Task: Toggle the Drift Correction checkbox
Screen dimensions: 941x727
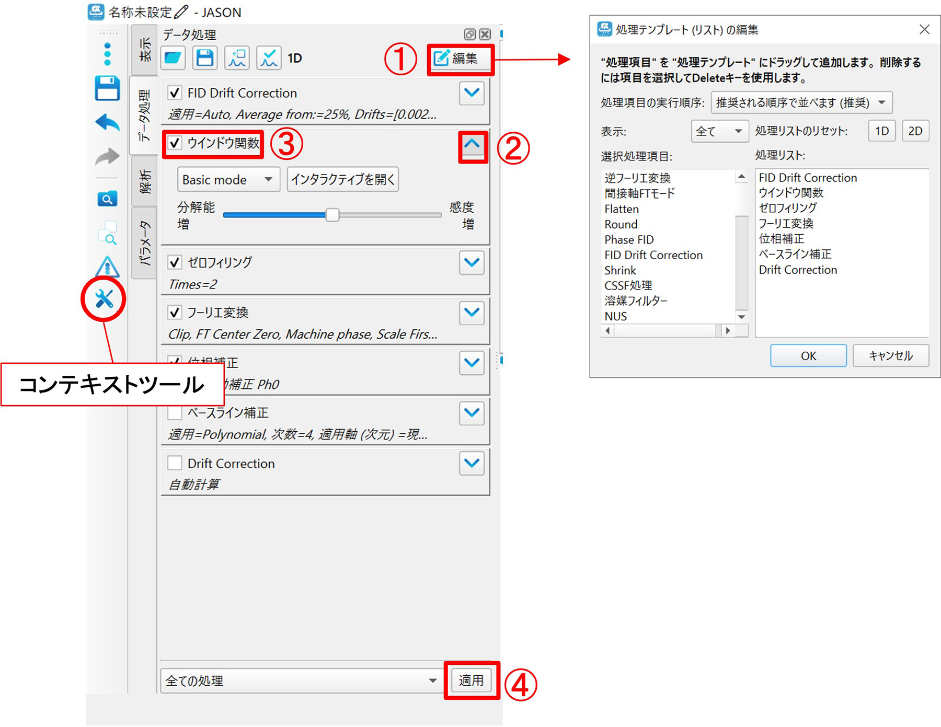Action: (x=175, y=463)
